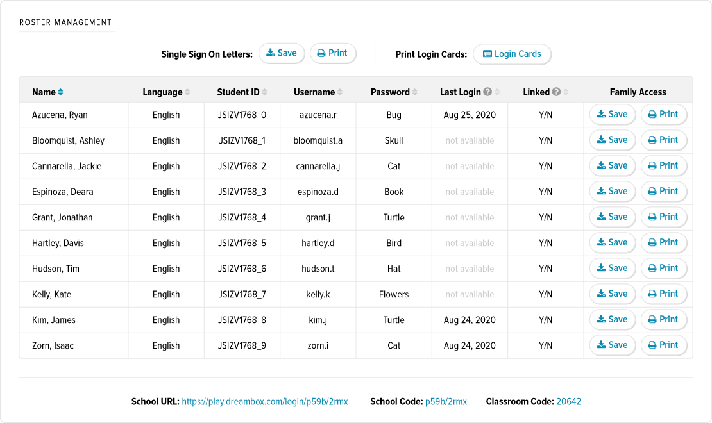This screenshot has width=712, height=423.
Task: Print family access letter for Hudson, Tim
Action: [663, 268]
